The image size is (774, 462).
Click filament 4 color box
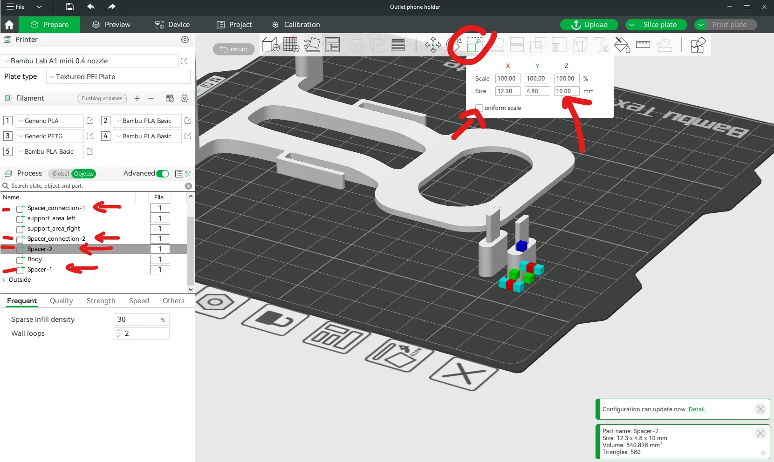coord(106,136)
